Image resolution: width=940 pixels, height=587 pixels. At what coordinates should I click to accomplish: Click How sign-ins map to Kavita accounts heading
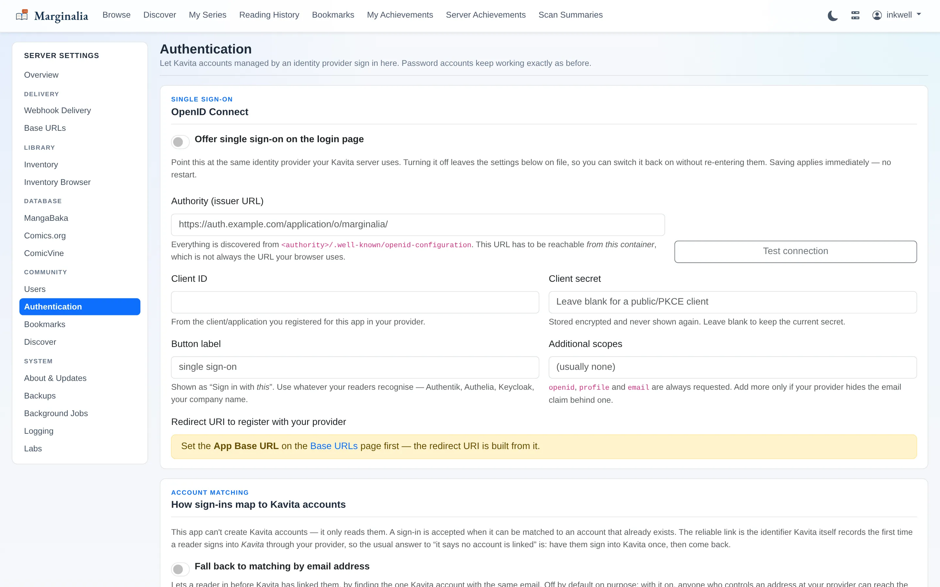click(x=258, y=504)
